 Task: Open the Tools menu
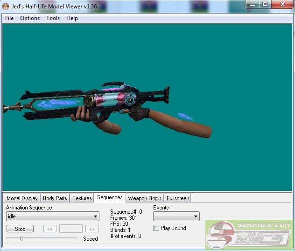point(53,18)
